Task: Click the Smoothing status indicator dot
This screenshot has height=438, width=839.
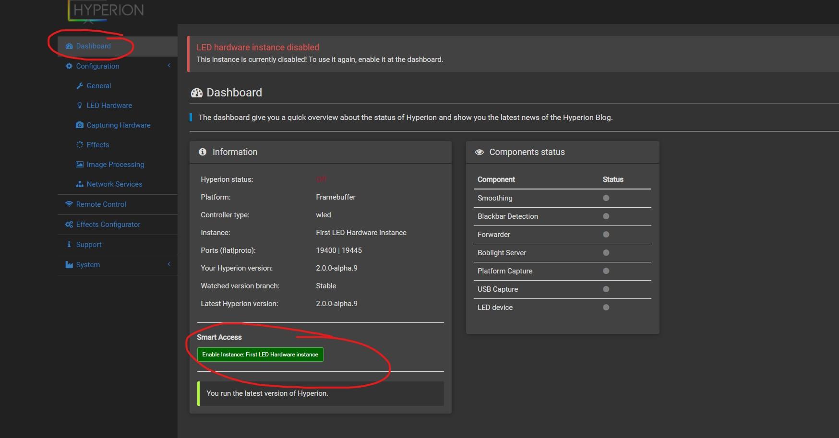Action: (606, 198)
